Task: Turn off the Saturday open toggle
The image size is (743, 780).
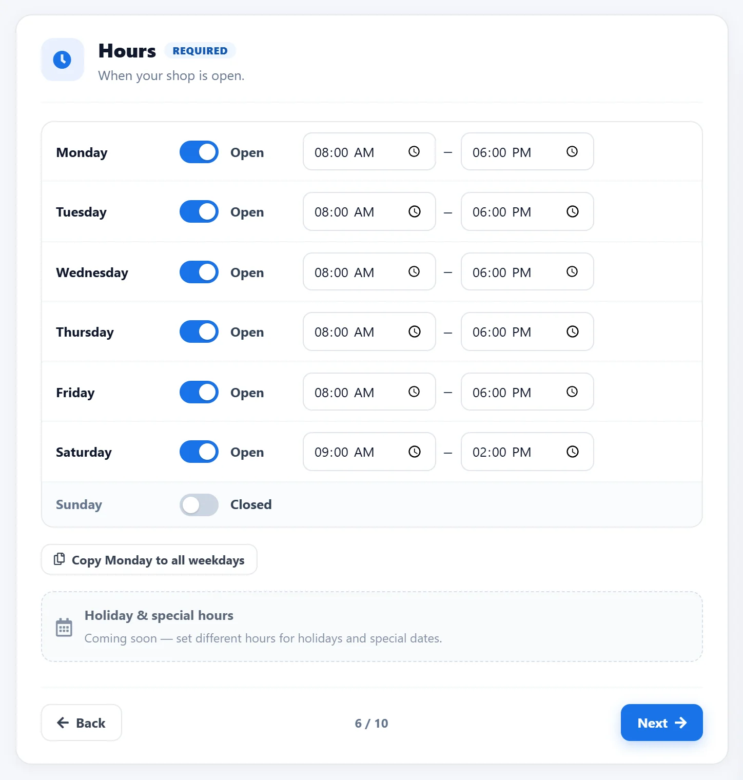Action: click(x=199, y=452)
